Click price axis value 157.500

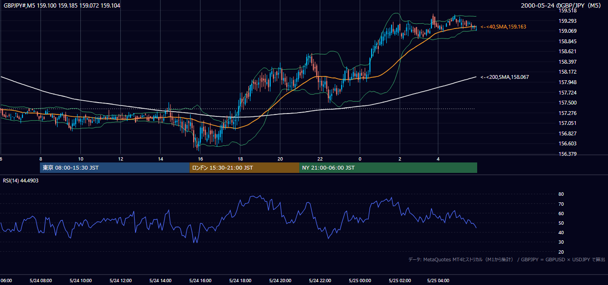568,103
